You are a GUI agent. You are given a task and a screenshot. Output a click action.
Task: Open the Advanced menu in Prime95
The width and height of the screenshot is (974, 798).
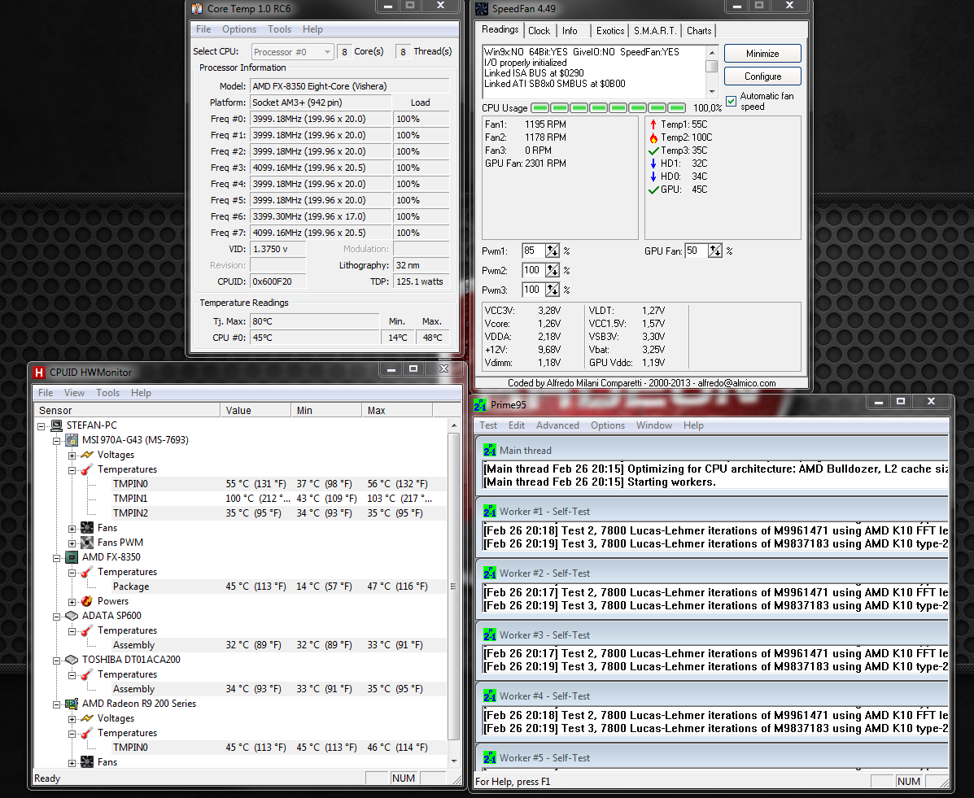557,425
